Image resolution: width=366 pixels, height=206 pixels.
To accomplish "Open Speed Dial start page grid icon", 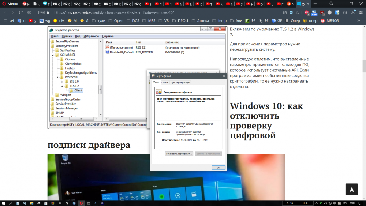I will tap(29, 12).
